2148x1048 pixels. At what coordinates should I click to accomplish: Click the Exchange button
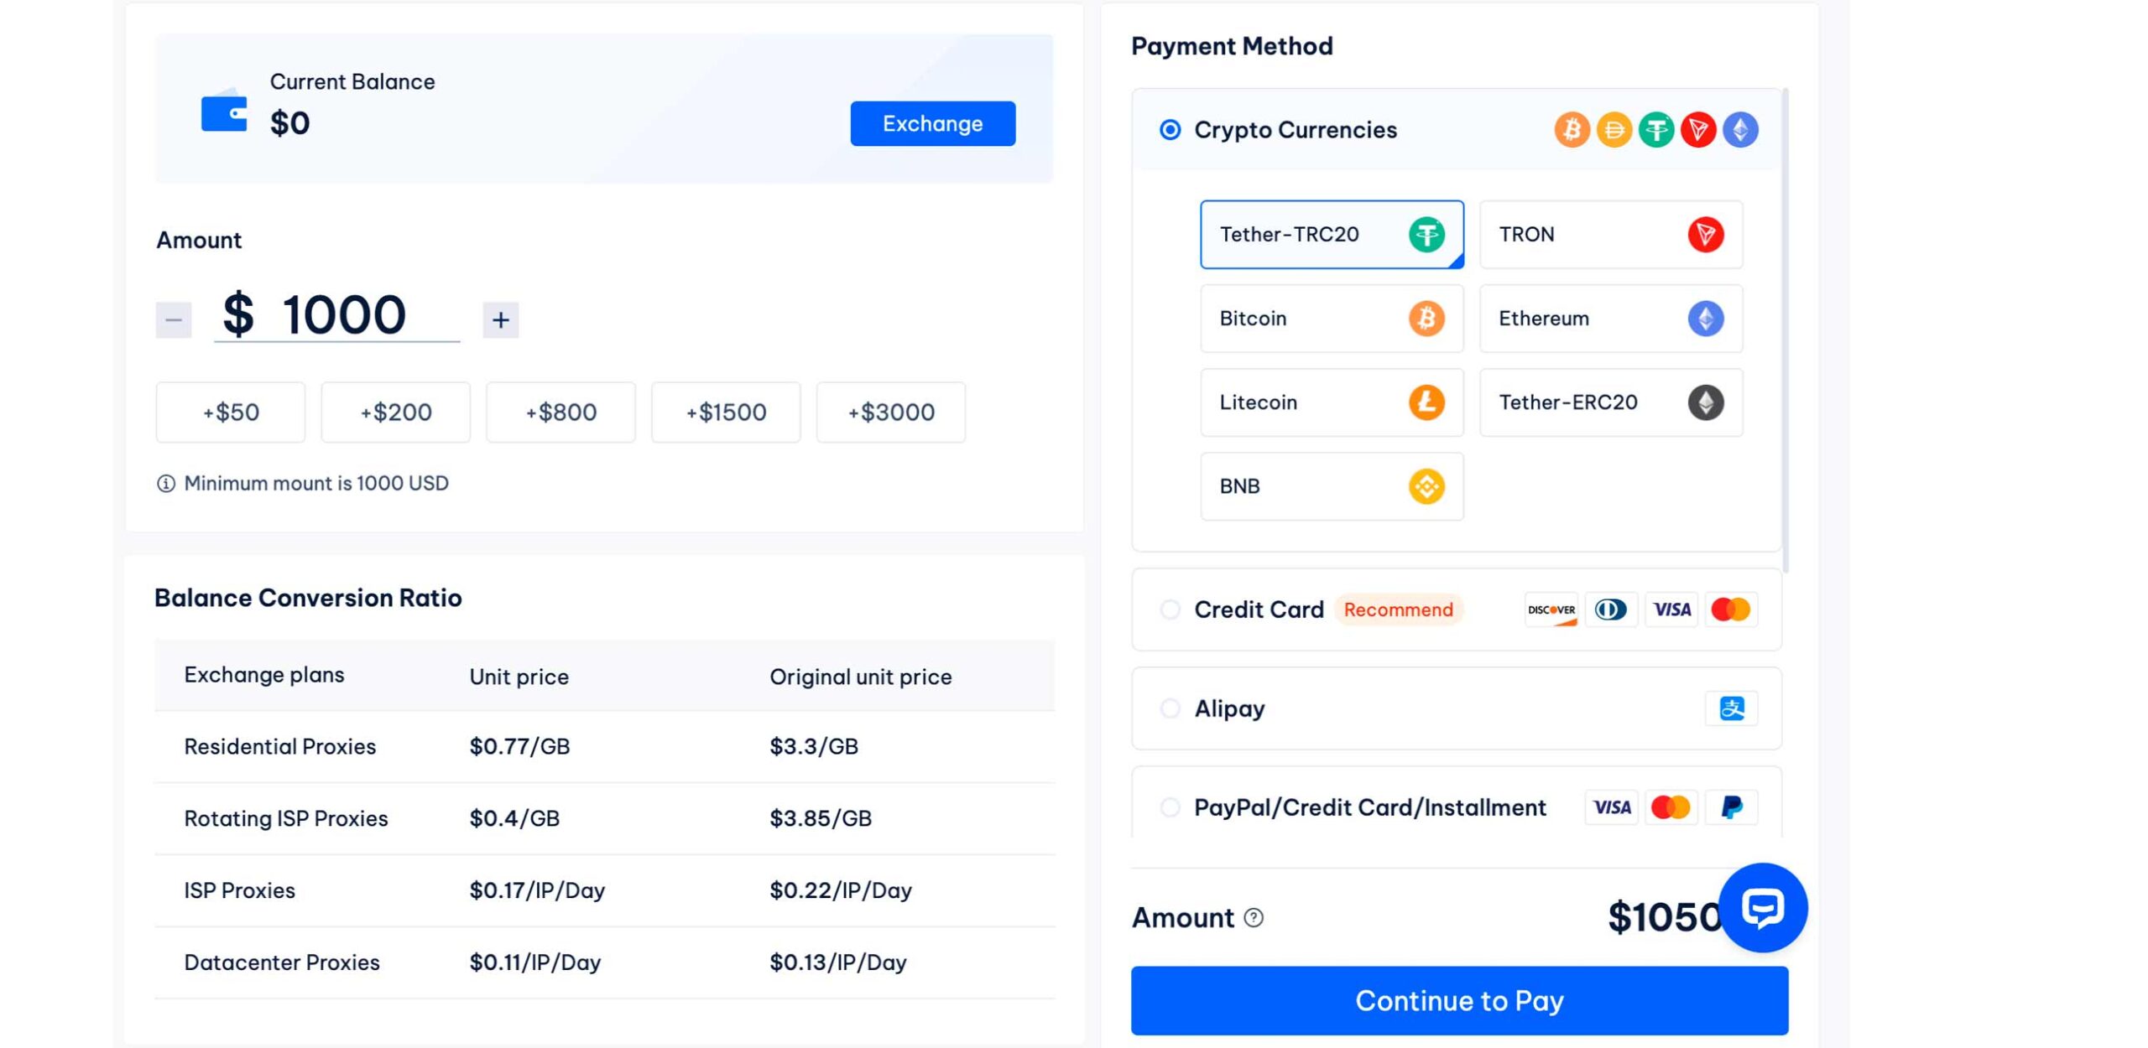pyautogui.click(x=932, y=124)
